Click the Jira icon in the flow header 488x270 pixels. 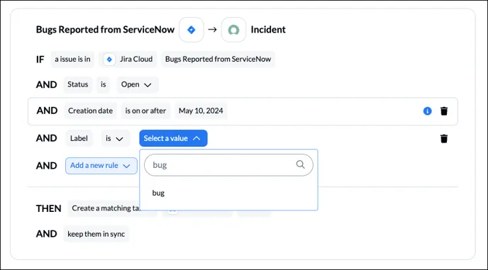[191, 30]
